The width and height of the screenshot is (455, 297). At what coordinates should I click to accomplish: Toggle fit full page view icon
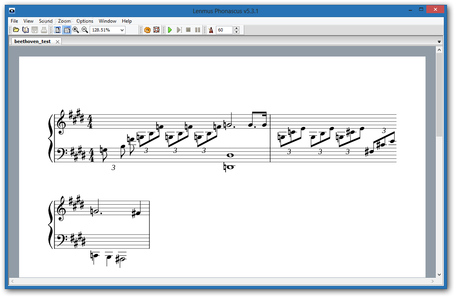[58, 30]
